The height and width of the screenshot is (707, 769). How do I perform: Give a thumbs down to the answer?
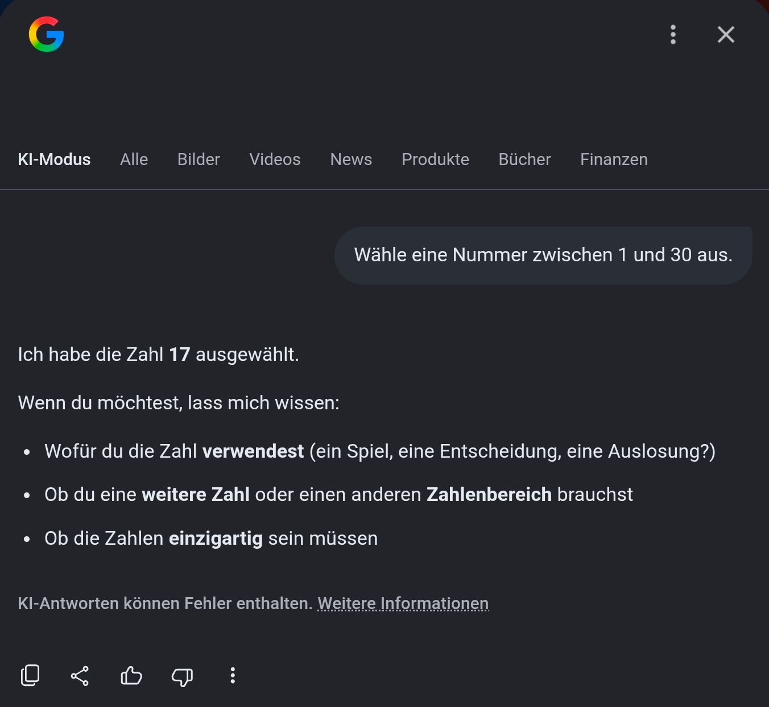point(182,676)
